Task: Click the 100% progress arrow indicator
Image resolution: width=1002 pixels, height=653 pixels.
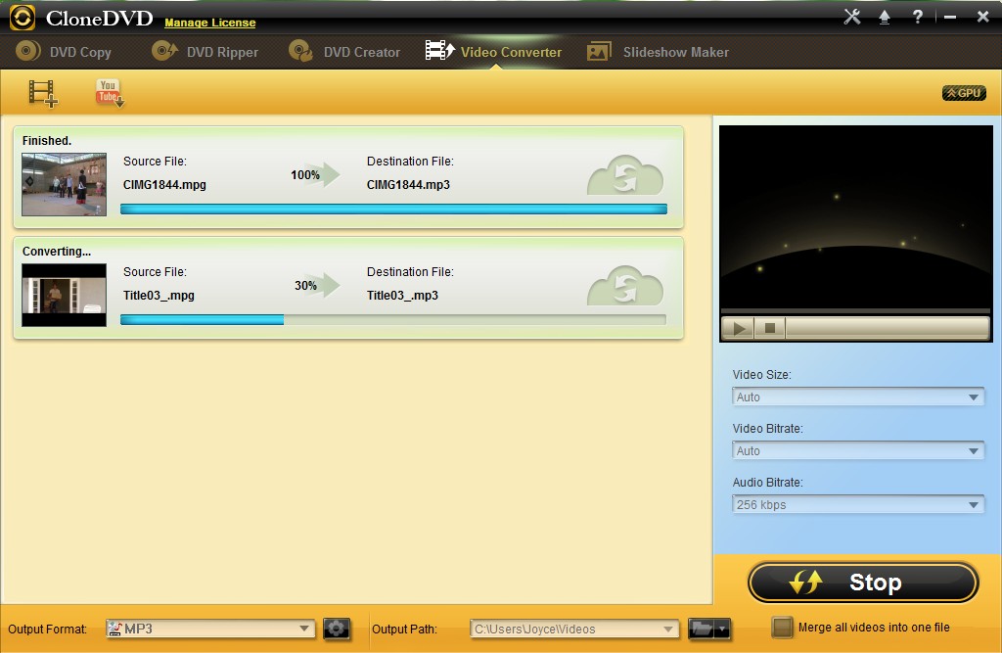Action: [x=315, y=174]
